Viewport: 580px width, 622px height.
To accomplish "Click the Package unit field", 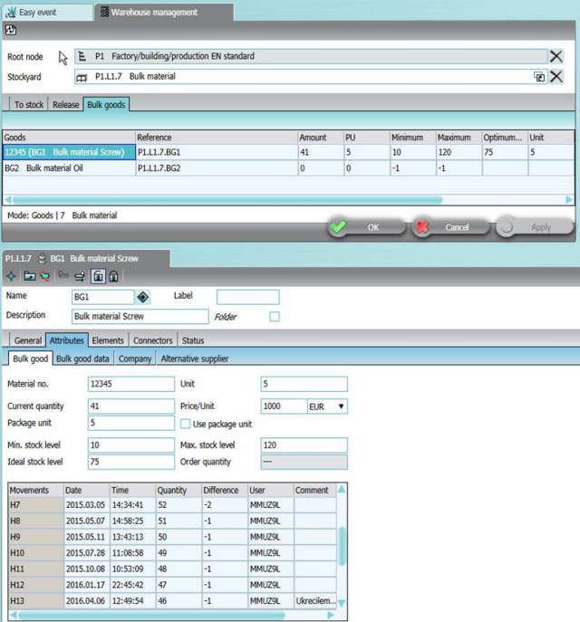I will [131, 423].
